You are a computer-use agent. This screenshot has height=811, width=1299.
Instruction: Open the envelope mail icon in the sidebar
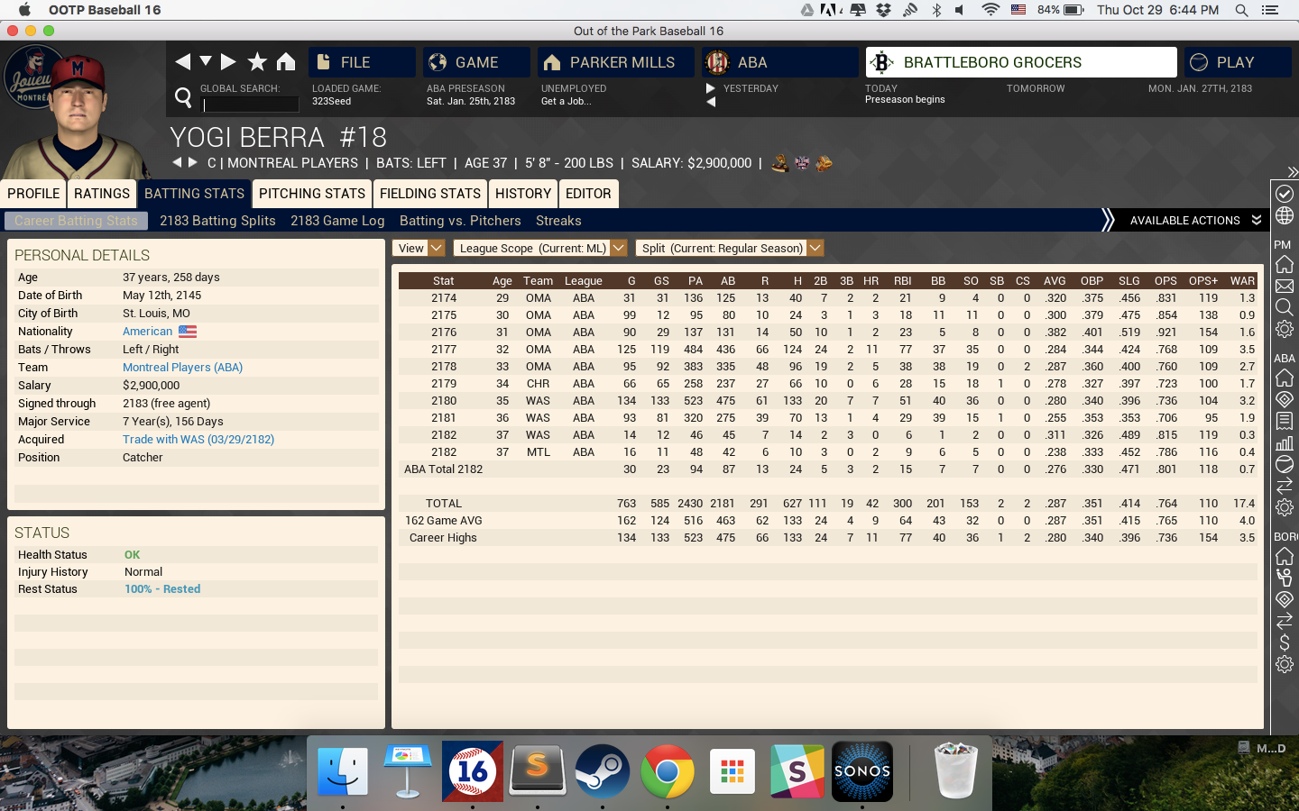click(x=1285, y=287)
